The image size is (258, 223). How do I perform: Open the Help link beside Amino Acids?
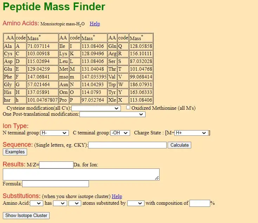[95, 24]
